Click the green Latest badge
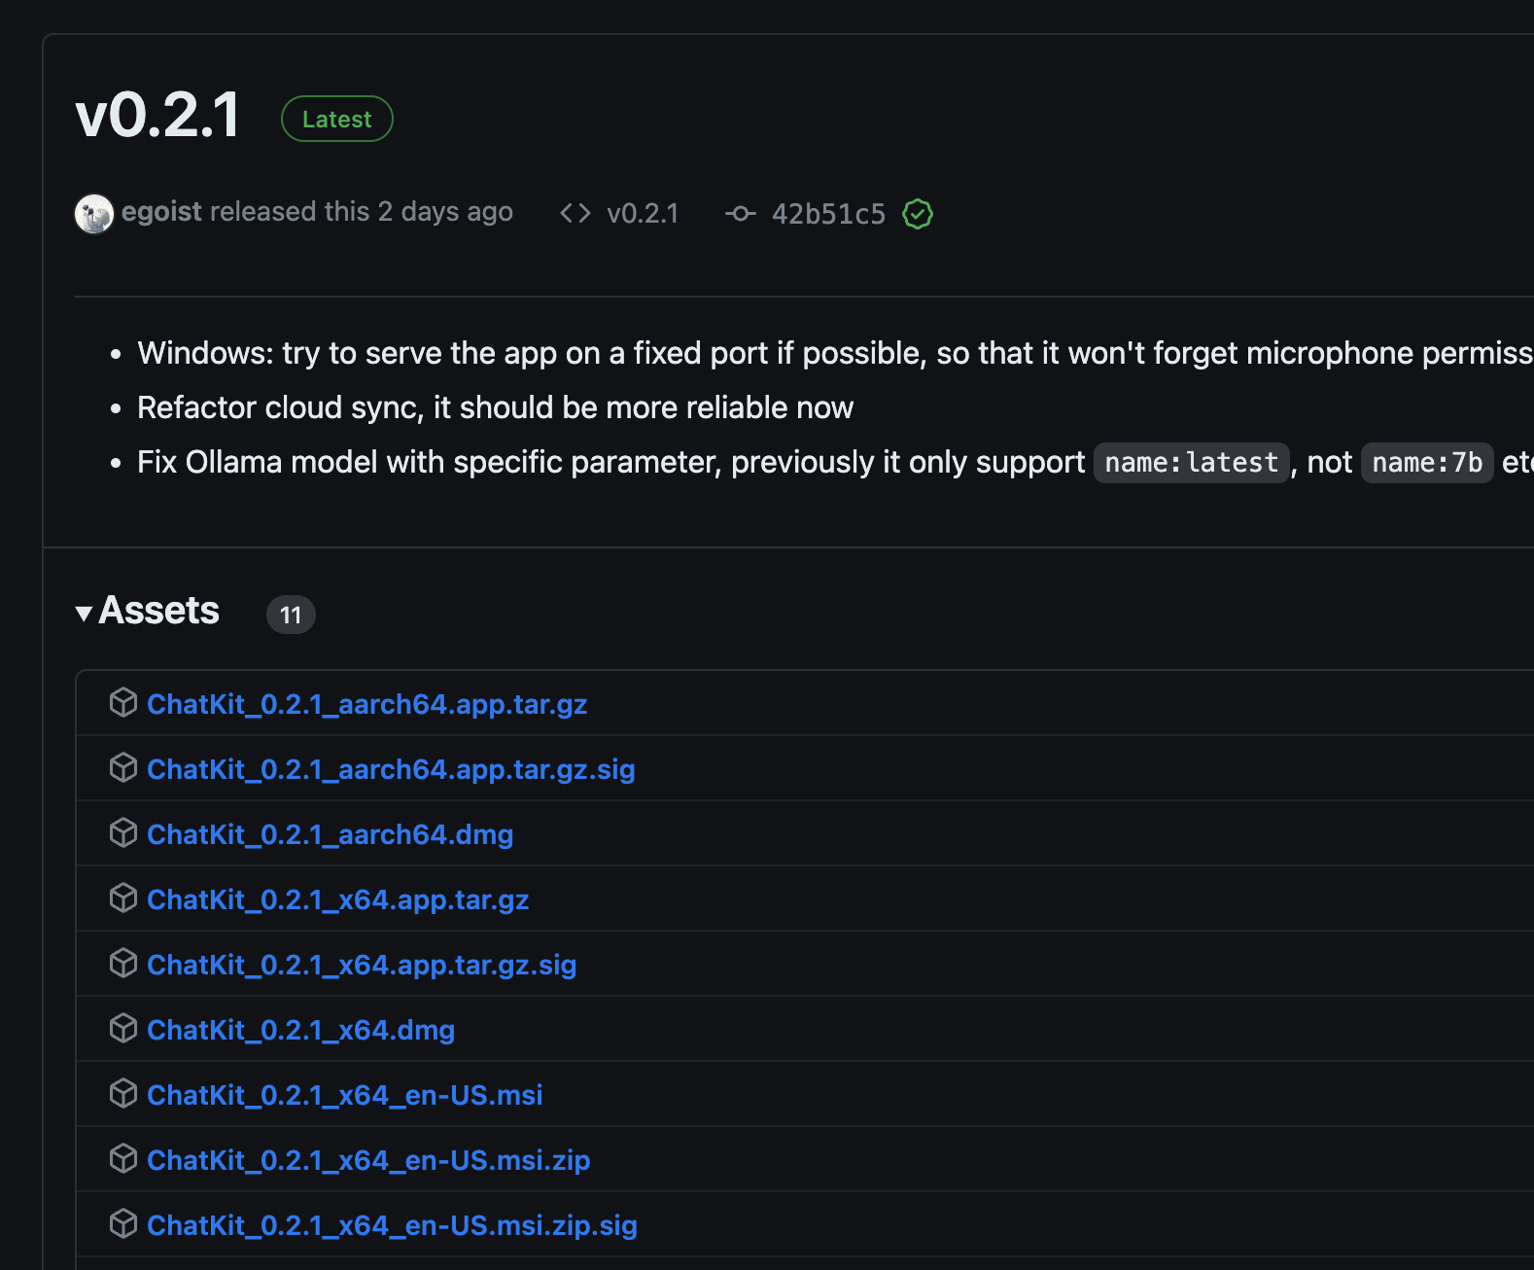The image size is (1534, 1270). point(337,119)
